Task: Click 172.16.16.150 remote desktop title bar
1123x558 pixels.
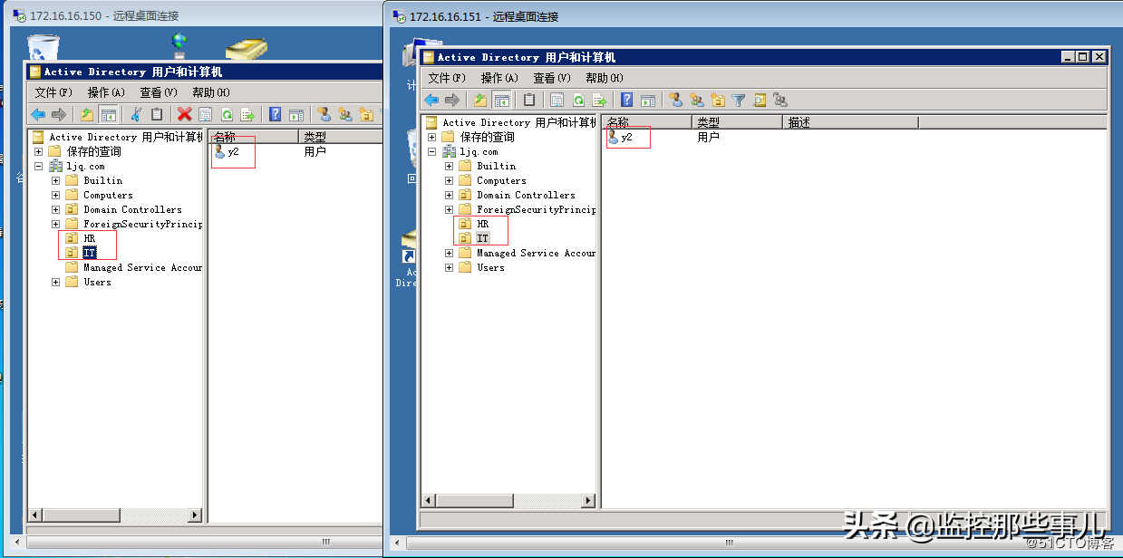Action: (x=195, y=15)
